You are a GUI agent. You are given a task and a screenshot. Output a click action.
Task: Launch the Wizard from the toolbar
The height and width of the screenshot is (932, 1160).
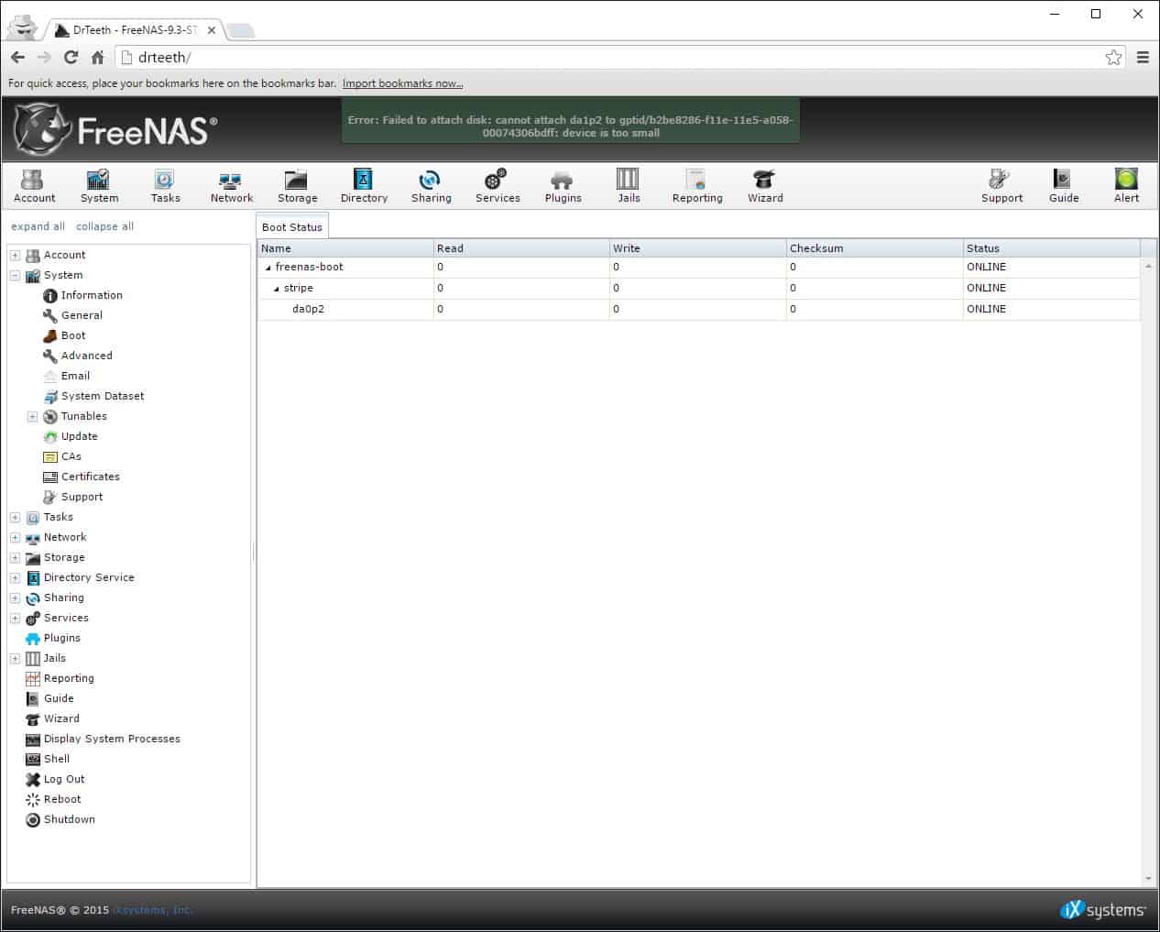pos(765,185)
